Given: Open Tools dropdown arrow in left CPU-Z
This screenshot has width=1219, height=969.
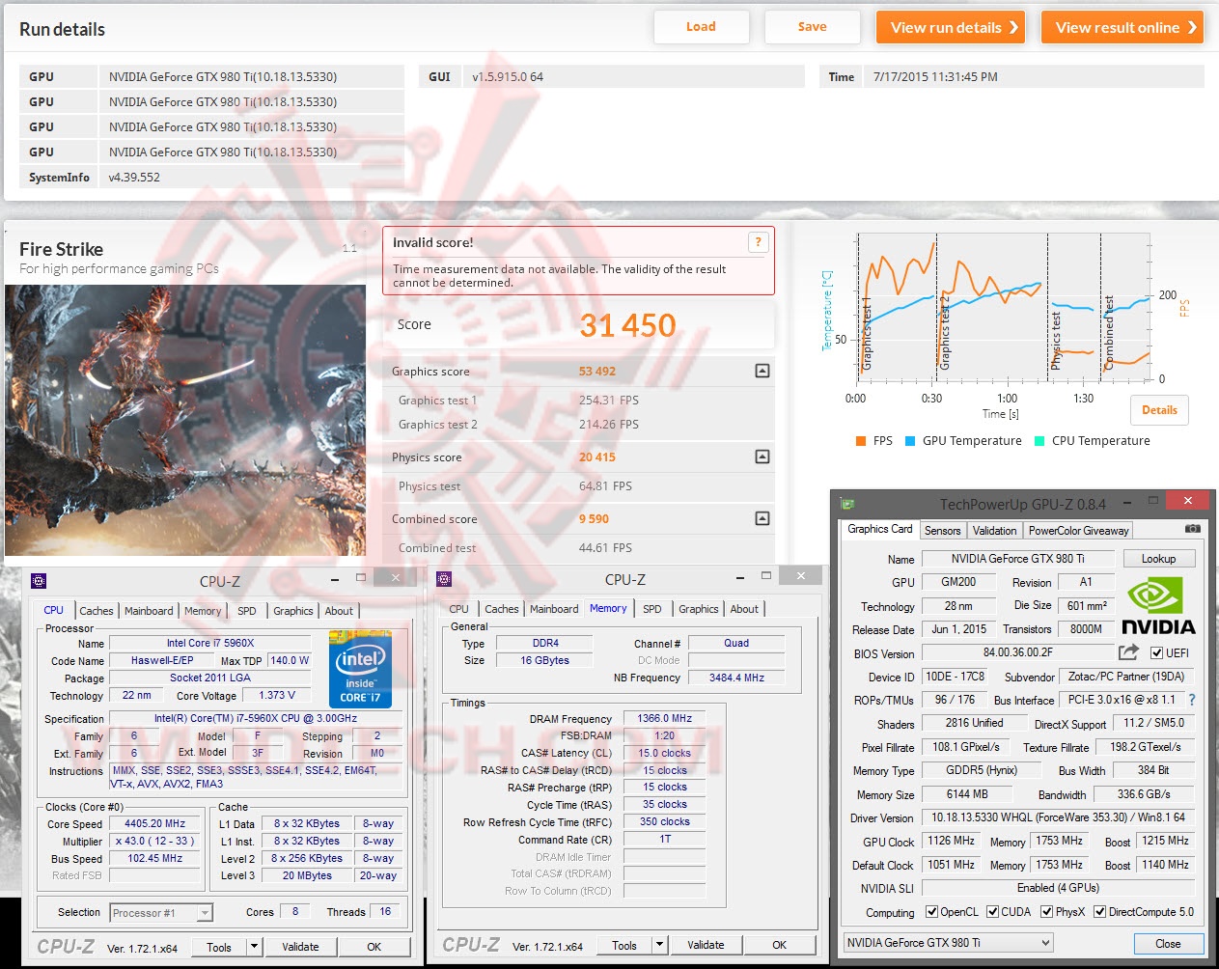Looking at the screenshot, I should [254, 947].
